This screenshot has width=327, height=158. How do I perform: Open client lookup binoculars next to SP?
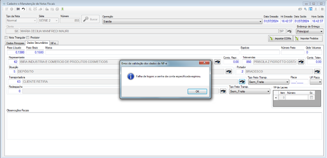tap(289, 31)
